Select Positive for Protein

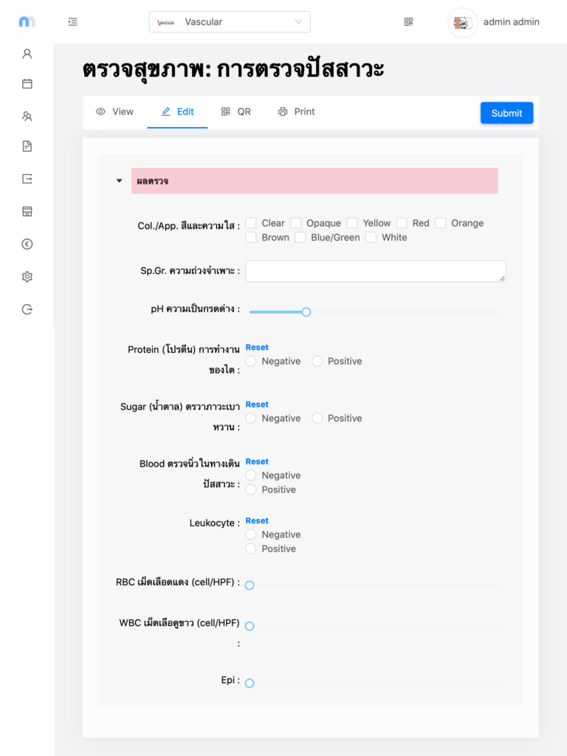[317, 361]
